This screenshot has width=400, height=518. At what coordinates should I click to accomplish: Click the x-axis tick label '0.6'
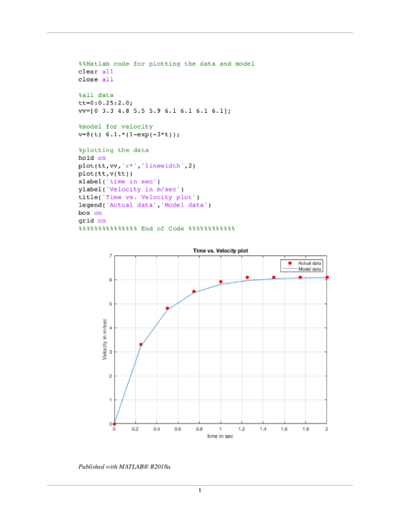coord(178,429)
